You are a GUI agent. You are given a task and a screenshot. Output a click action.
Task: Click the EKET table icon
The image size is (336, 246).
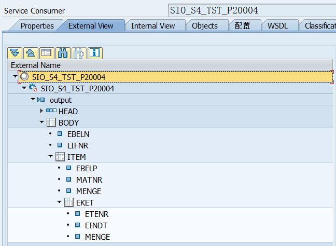click(x=69, y=202)
